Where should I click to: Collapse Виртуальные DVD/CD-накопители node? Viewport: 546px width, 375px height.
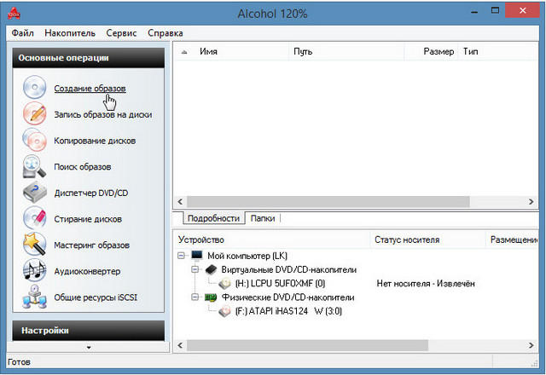coord(195,269)
